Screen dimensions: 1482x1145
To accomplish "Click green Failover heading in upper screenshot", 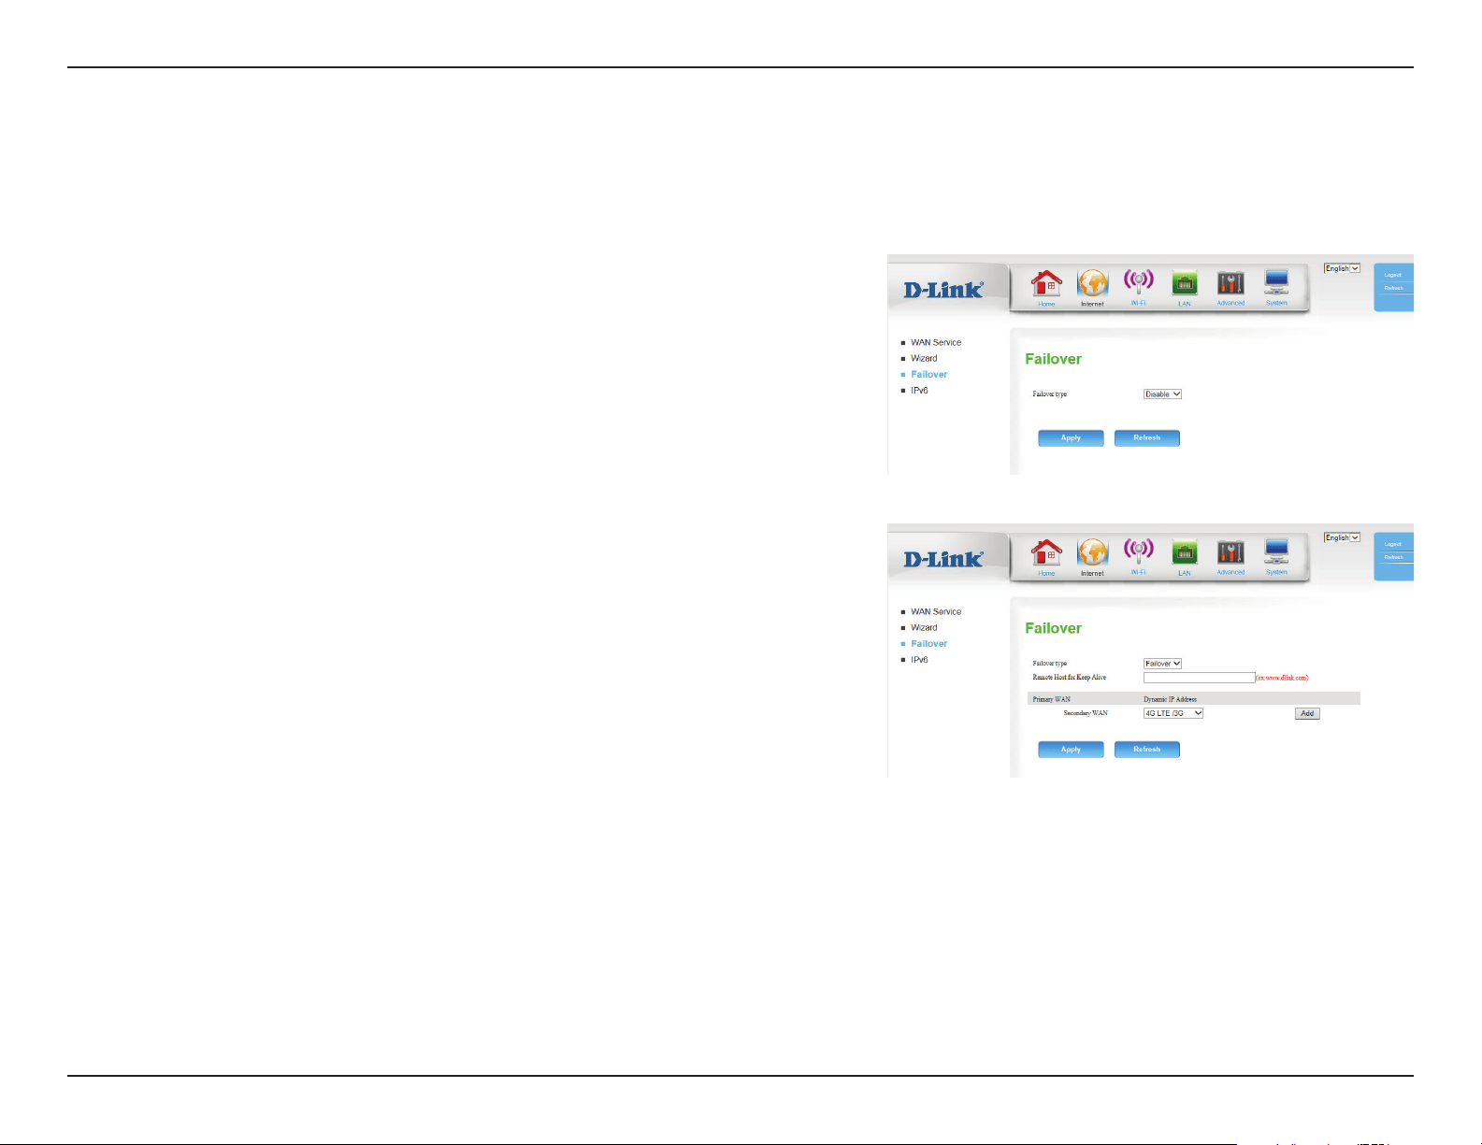I will point(1053,359).
